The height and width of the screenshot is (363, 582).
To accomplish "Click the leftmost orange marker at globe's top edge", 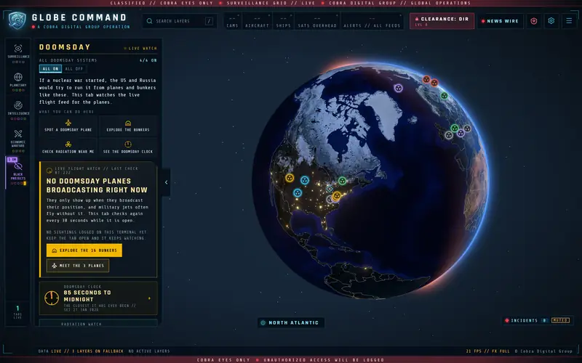I will click(426, 79).
